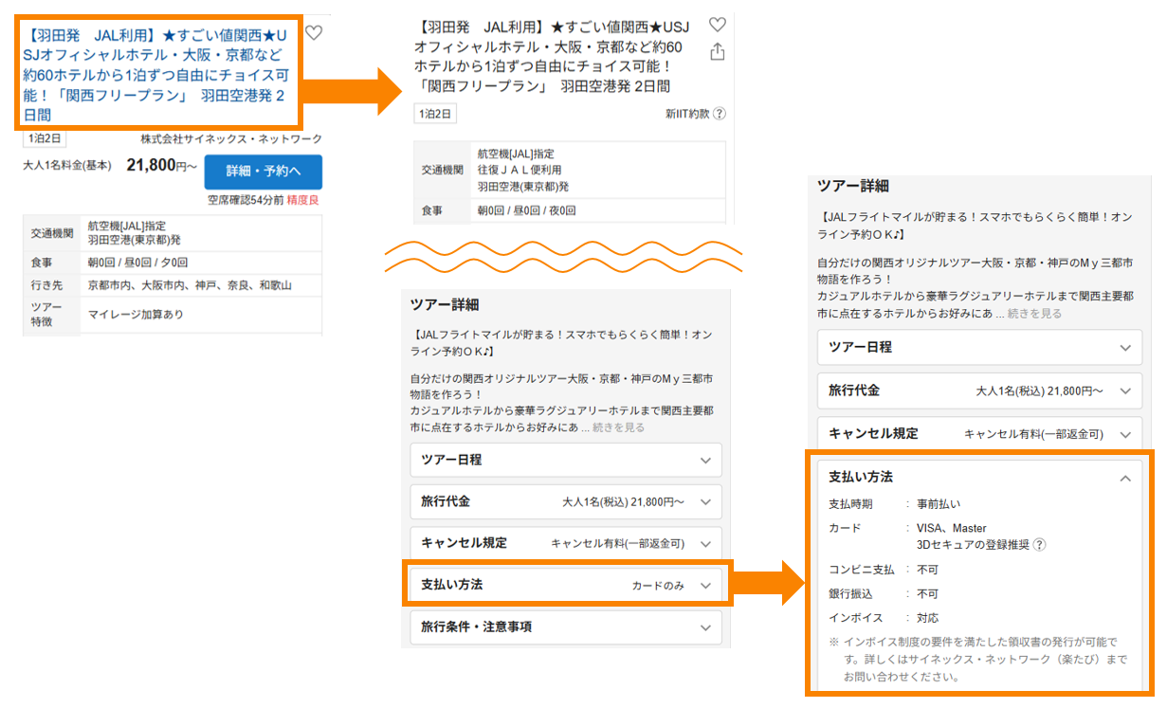1167x708 pixels.
Task: Click heart icon beside the blue tour title
Action: point(314,33)
